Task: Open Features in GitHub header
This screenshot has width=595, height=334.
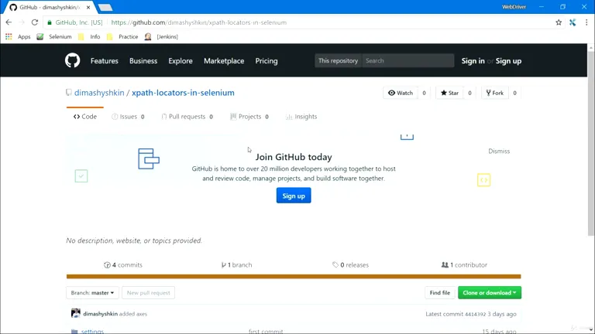Action: click(105, 61)
